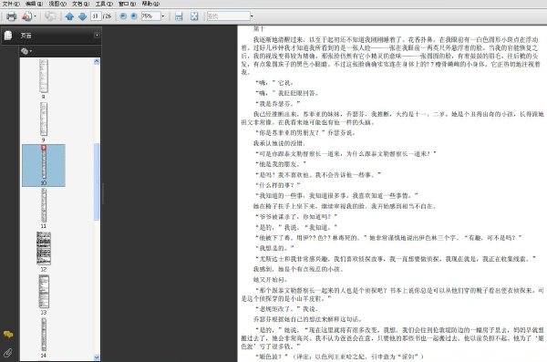
Task: Select the highlighted page 10 thumbnail
Action: (44, 165)
